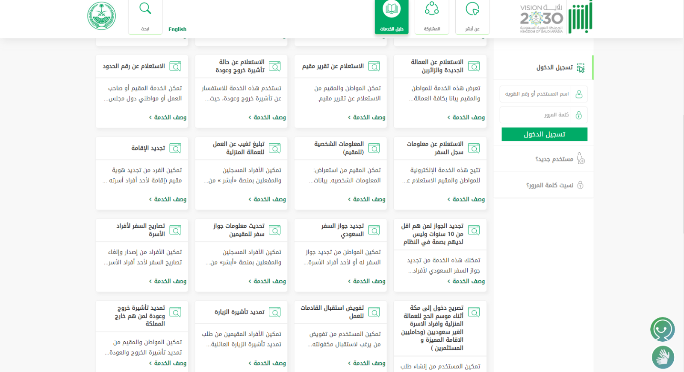Click icon of تبليغ تغيب عن العمل
Image resolution: width=684 pixels, height=372 pixels.
tap(274, 148)
